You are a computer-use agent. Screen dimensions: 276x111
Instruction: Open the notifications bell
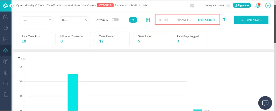258,6
